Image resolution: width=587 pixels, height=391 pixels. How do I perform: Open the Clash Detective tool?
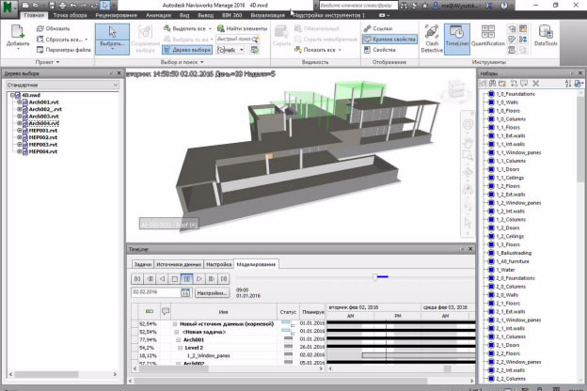[x=431, y=39]
